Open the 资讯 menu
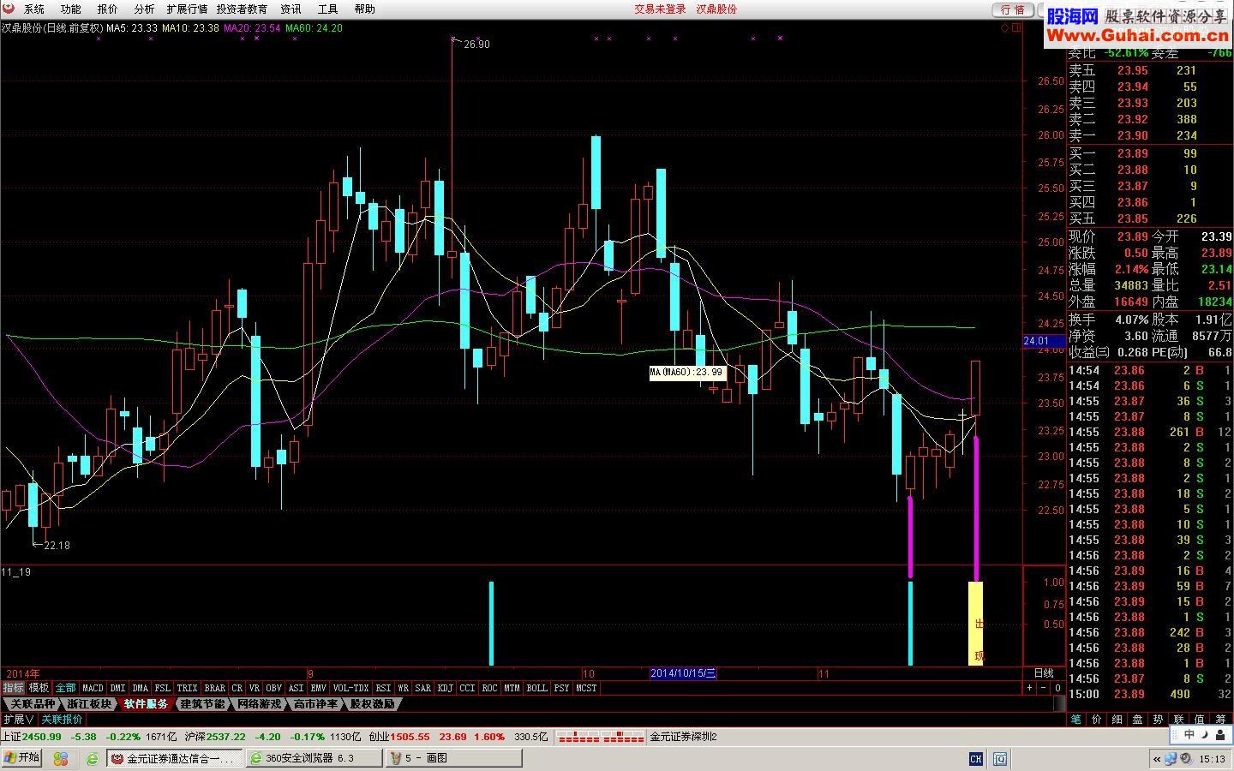This screenshot has height=771, width=1234. point(291,9)
